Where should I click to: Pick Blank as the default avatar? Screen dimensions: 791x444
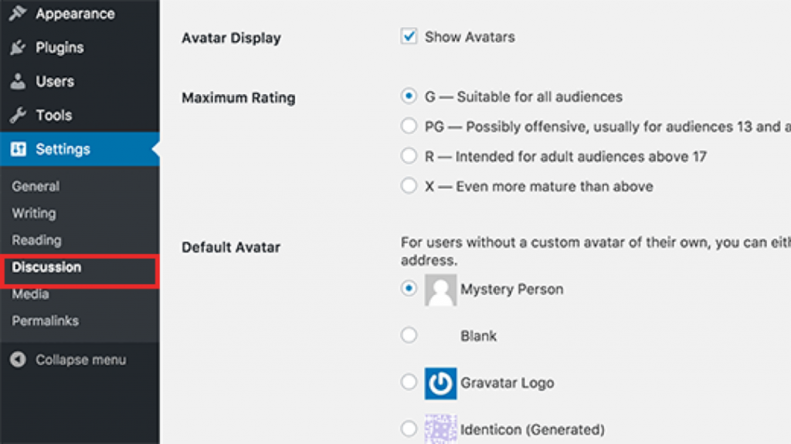click(x=409, y=335)
